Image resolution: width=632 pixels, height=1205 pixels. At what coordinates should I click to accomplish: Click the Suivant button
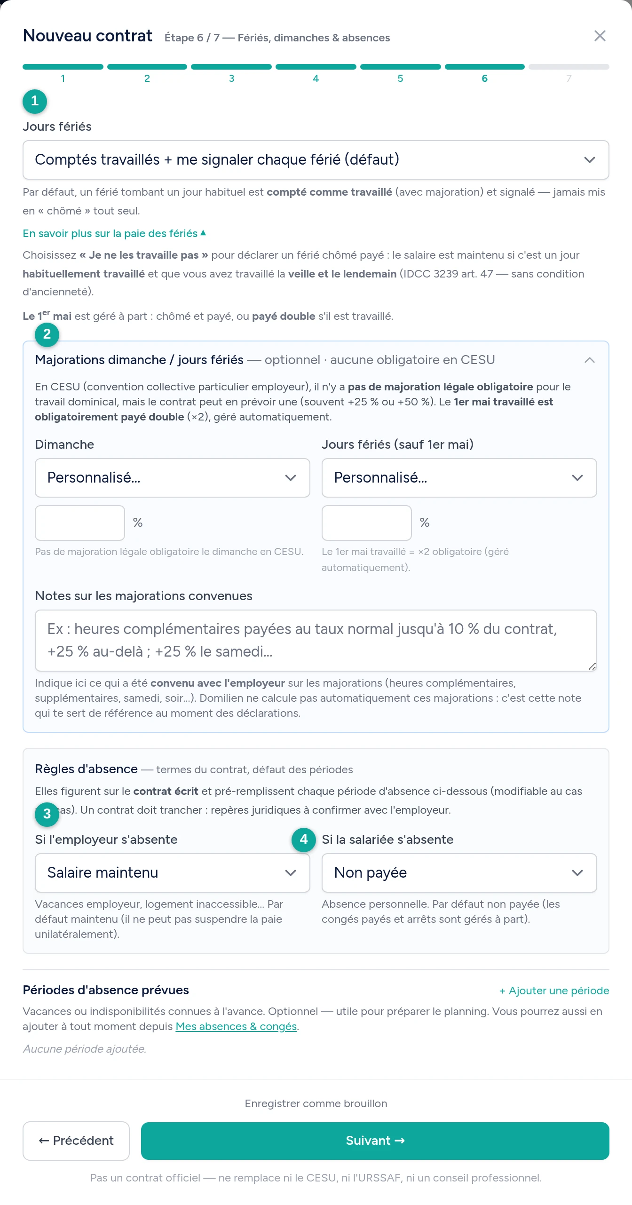[375, 1141]
